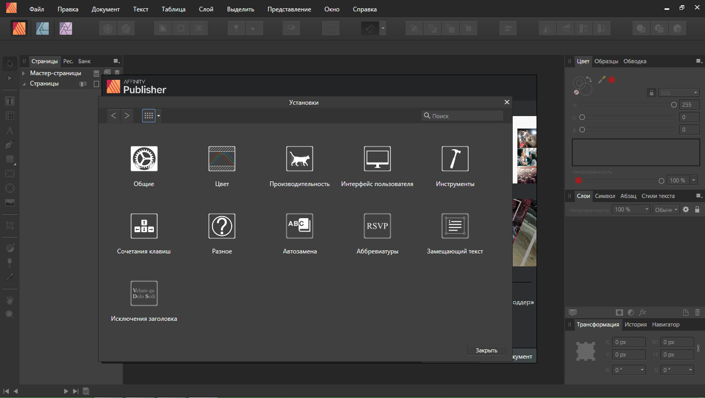Click the back arrow button in Установки
This screenshot has height=398, width=705.
(x=114, y=116)
